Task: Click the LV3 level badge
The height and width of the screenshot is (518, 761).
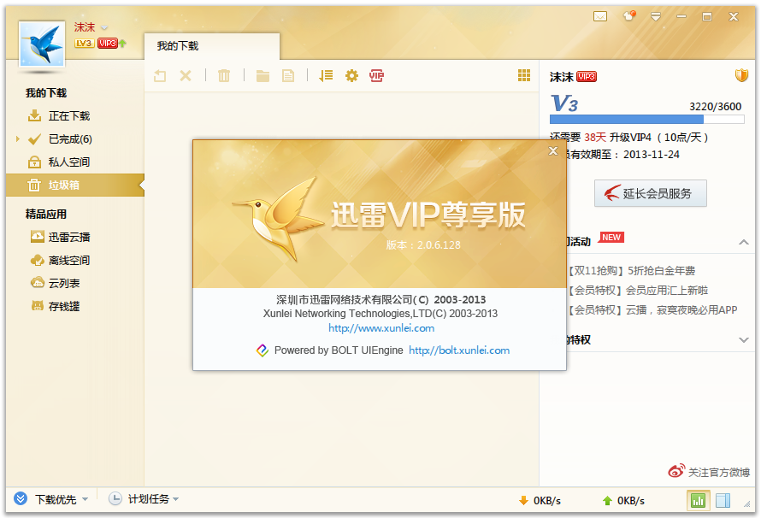Action: coord(84,43)
